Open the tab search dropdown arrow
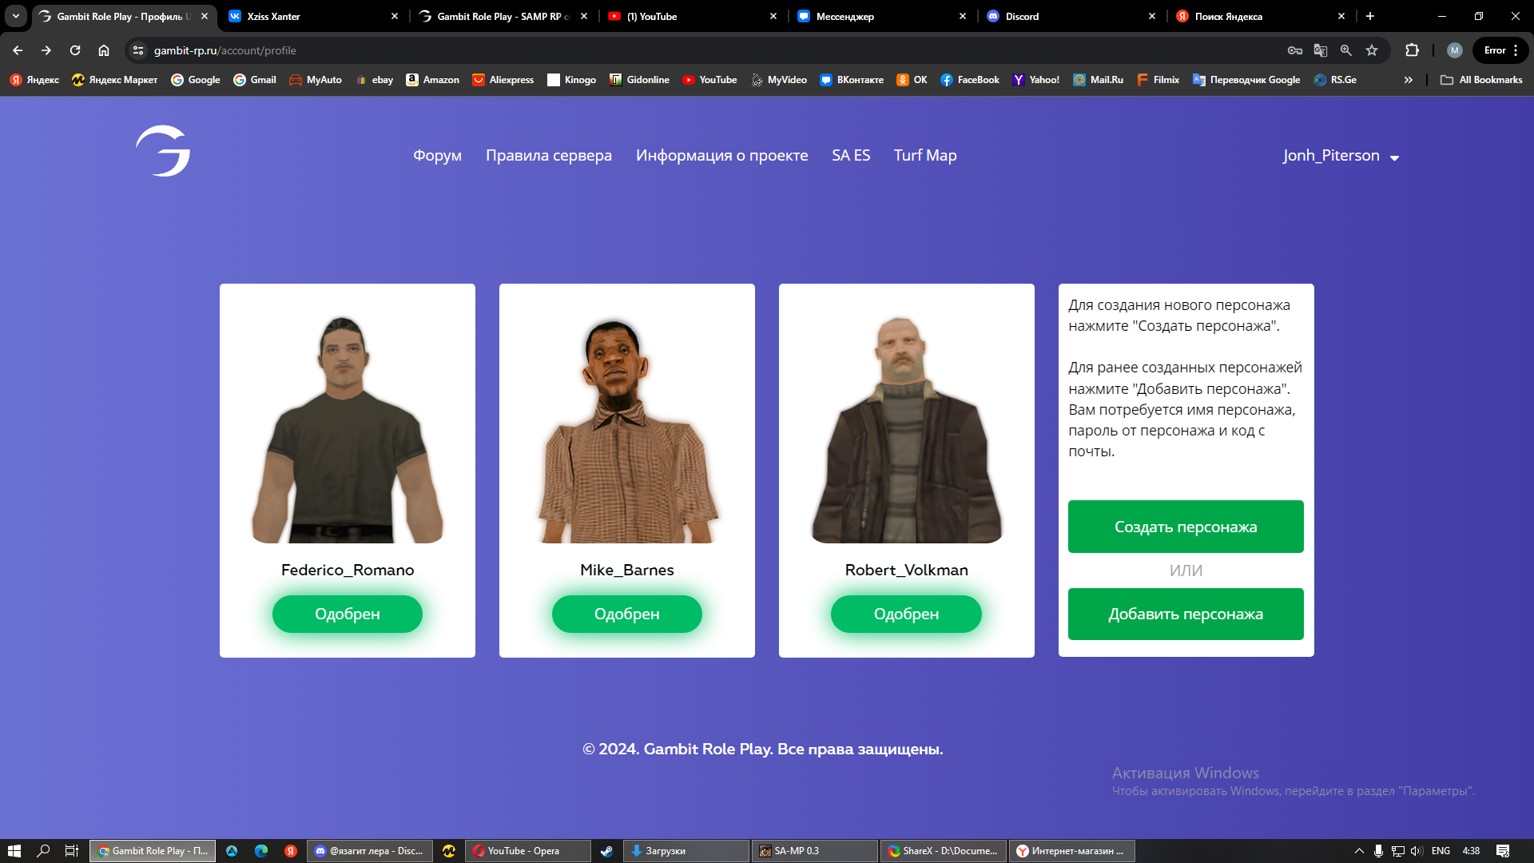1534x863 pixels. [15, 16]
